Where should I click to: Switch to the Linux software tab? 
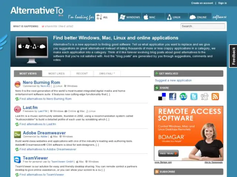(177, 17)
